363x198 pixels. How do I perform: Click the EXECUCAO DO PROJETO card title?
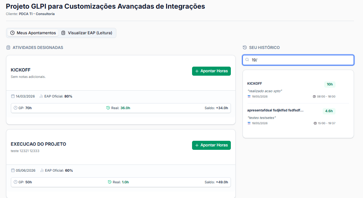(x=38, y=144)
